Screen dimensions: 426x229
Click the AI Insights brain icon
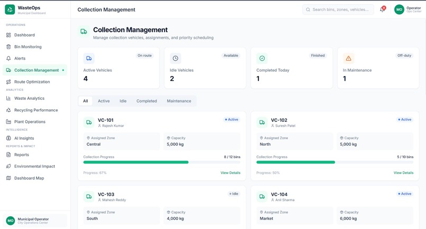[8, 138]
